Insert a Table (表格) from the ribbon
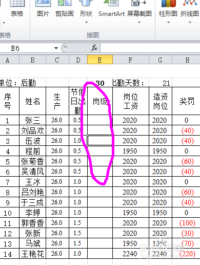 click(x=17, y=9)
